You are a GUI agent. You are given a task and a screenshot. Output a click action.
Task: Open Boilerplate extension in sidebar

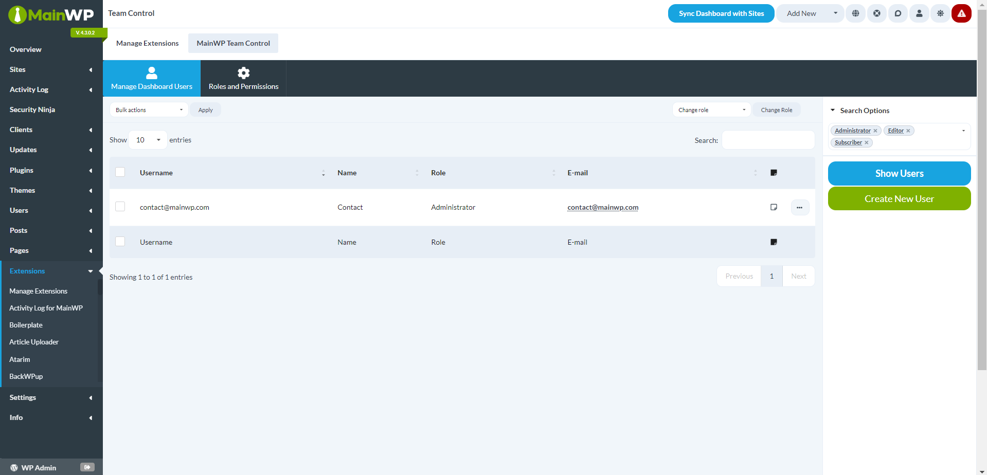coord(26,325)
